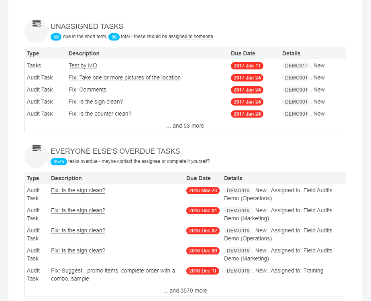Click 'Due Date' header in Overdue Tasks table

click(x=198, y=178)
